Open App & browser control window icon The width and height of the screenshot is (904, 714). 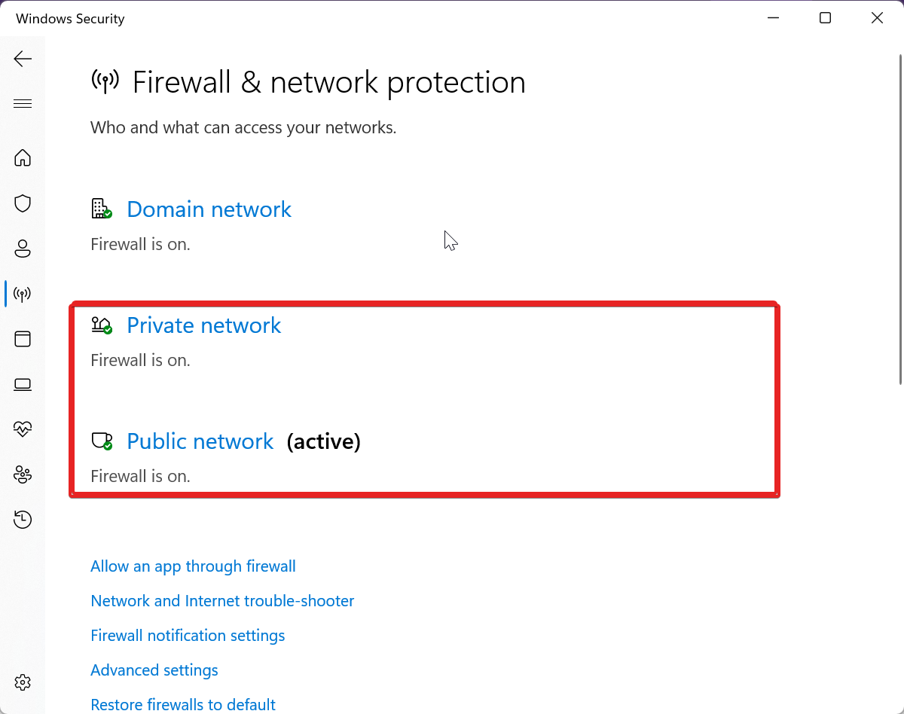pos(23,339)
